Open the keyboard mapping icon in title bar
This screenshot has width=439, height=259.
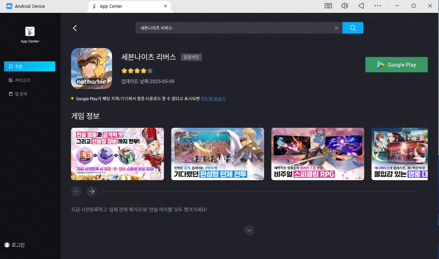point(328,6)
